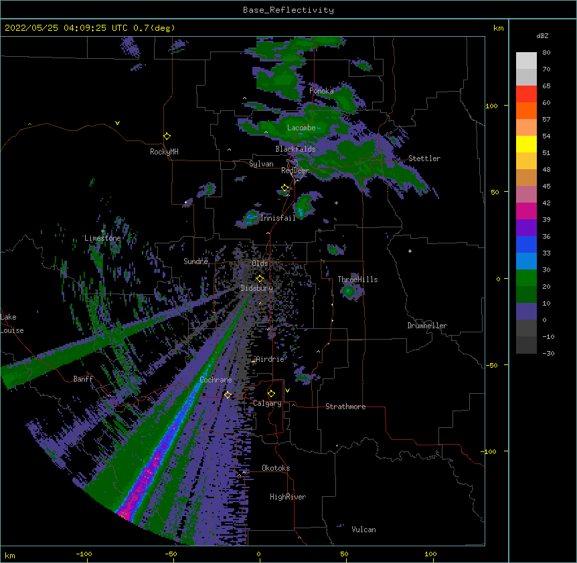577x563 pixels.
Task: Click the -100 tick on the bottom axis
Action: tap(84, 554)
